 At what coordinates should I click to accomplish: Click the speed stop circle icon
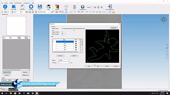tap(98, 7)
